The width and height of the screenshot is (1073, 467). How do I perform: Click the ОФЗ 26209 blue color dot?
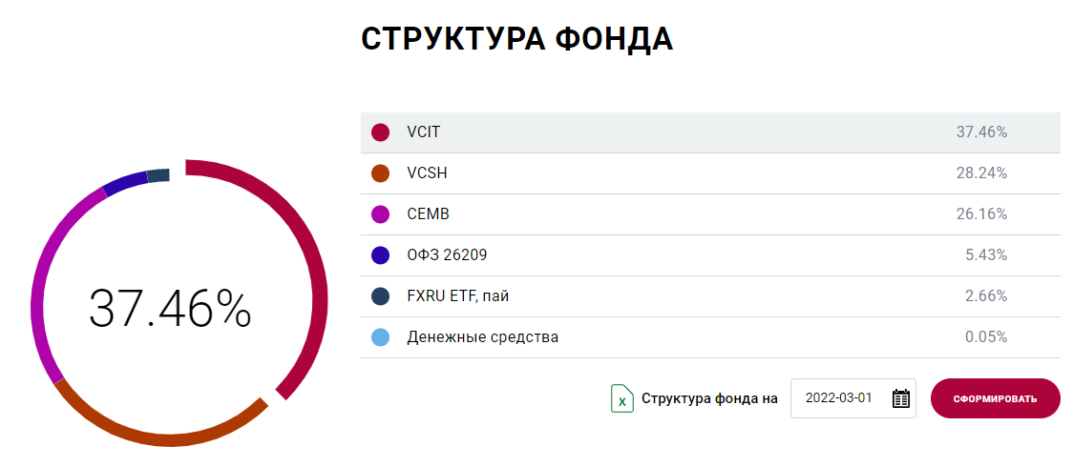pyautogui.click(x=380, y=255)
